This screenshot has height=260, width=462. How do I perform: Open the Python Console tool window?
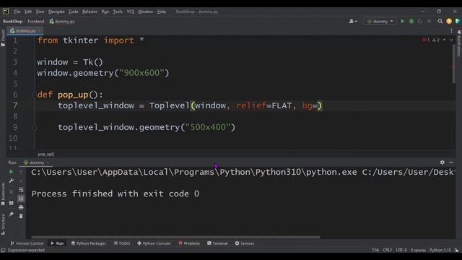pos(154,243)
